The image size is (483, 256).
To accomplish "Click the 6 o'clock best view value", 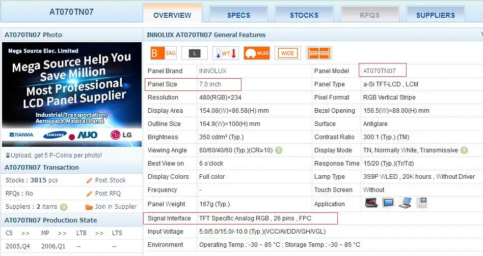I will pyautogui.click(x=211, y=163).
